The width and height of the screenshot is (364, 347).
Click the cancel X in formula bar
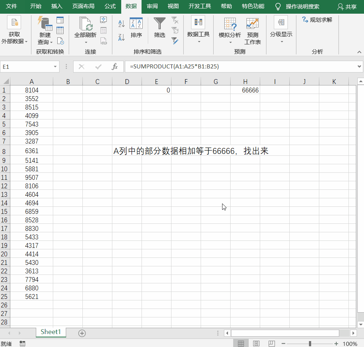(81, 67)
